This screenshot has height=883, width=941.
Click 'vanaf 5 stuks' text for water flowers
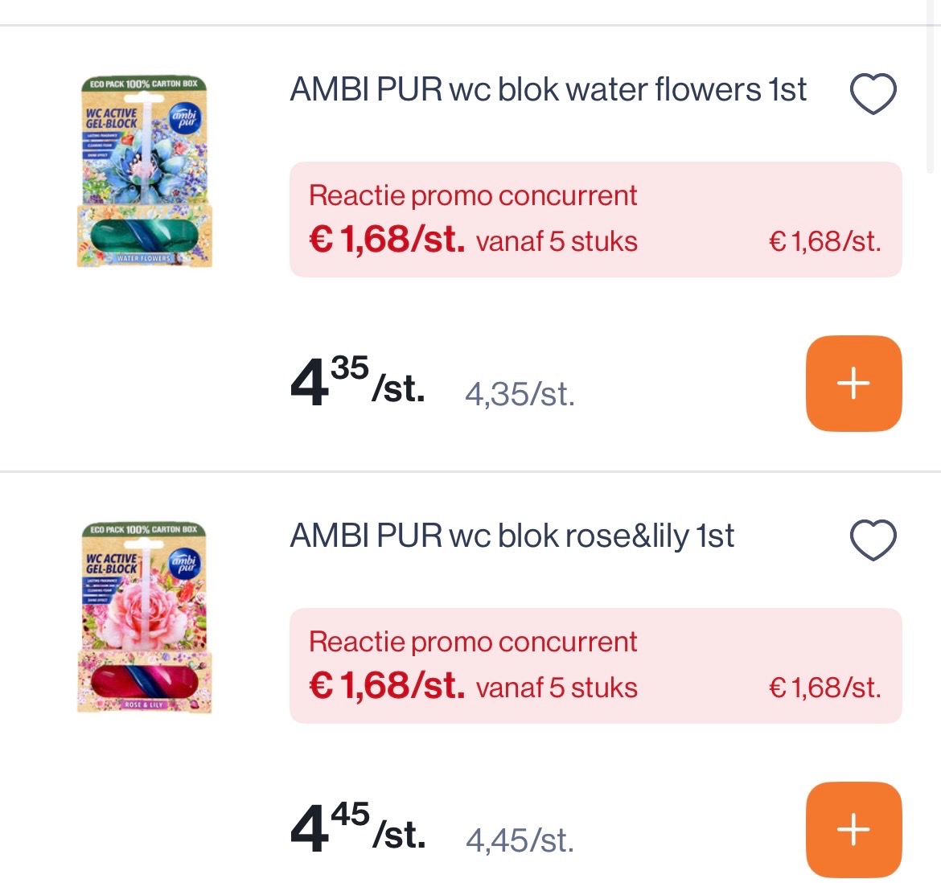(x=557, y=241)
